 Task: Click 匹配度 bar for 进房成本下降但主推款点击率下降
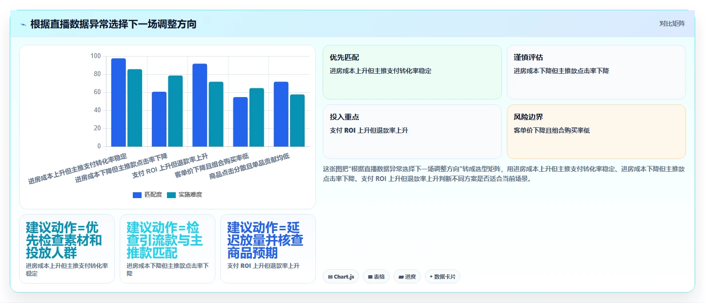click(x=159, y=119)
